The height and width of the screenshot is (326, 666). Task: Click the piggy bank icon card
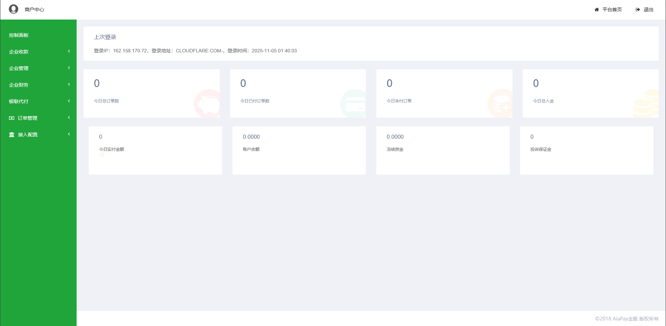click(x=207, y=103)
